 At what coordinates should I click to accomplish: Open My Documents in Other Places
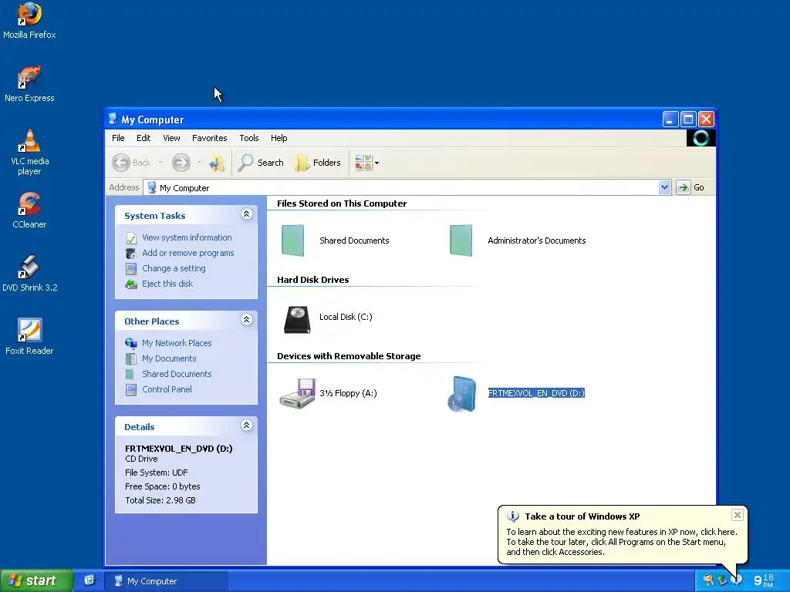point(169,358)
